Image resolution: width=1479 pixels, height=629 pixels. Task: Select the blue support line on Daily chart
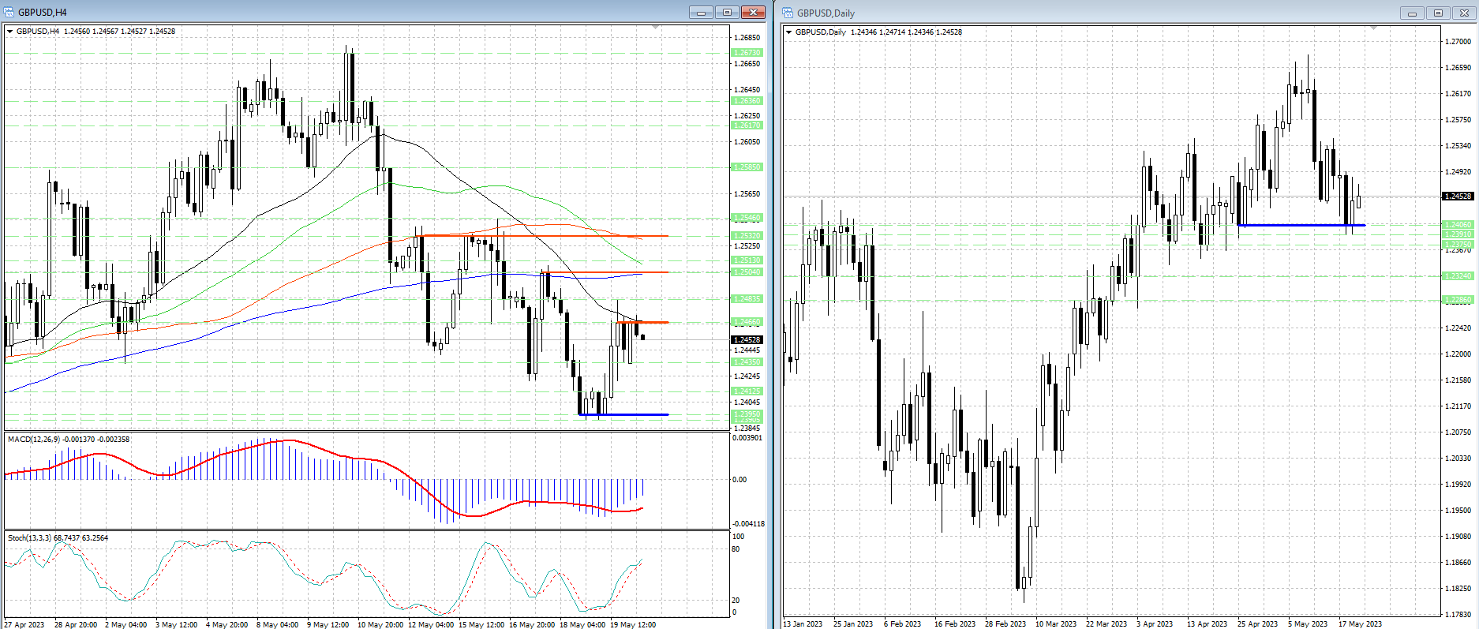1301,226
